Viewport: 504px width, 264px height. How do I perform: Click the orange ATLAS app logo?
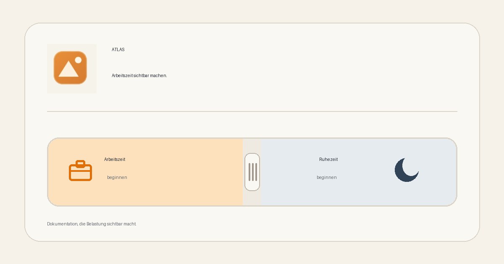[70, 67]
